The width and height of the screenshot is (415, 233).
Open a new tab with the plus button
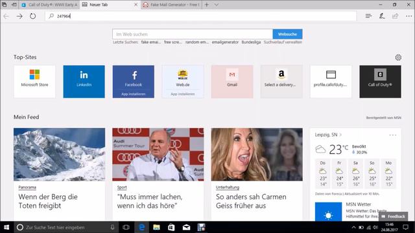click(207, 5)
